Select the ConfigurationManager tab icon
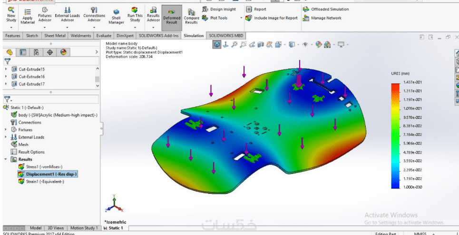The height and width of the screenshot is (235, 459). point(36,52)
